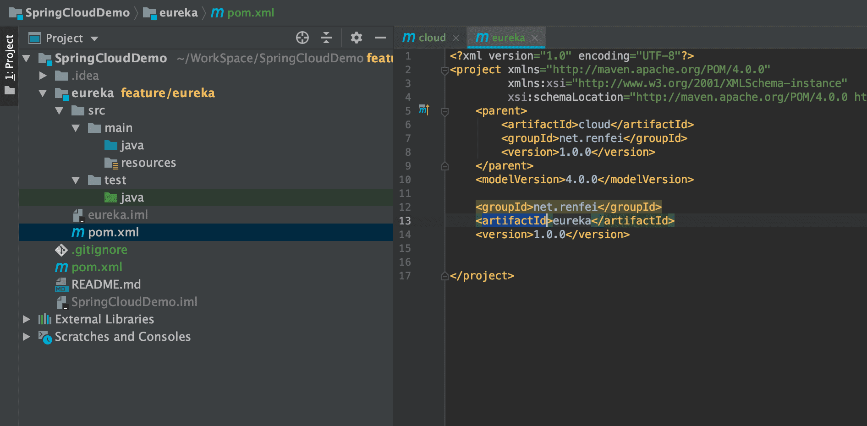The image size is (867, 426).
Task: Click line number 13 in gutter
Action: (405, 221)
